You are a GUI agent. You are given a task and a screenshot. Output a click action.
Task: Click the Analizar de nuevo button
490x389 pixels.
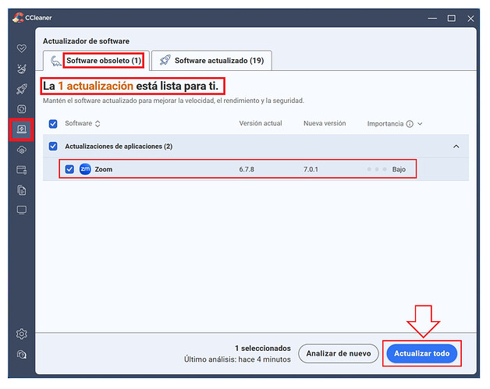339,353
